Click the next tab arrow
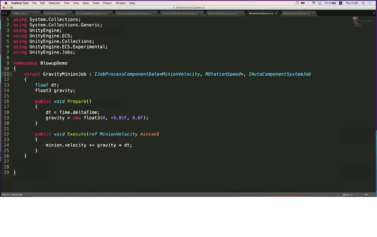 [6, 13]
